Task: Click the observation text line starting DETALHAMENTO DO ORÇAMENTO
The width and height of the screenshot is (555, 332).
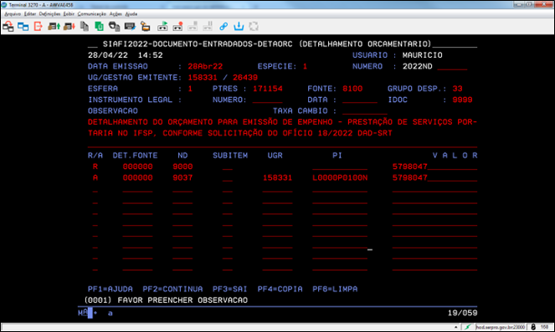Action: (282, 122)
